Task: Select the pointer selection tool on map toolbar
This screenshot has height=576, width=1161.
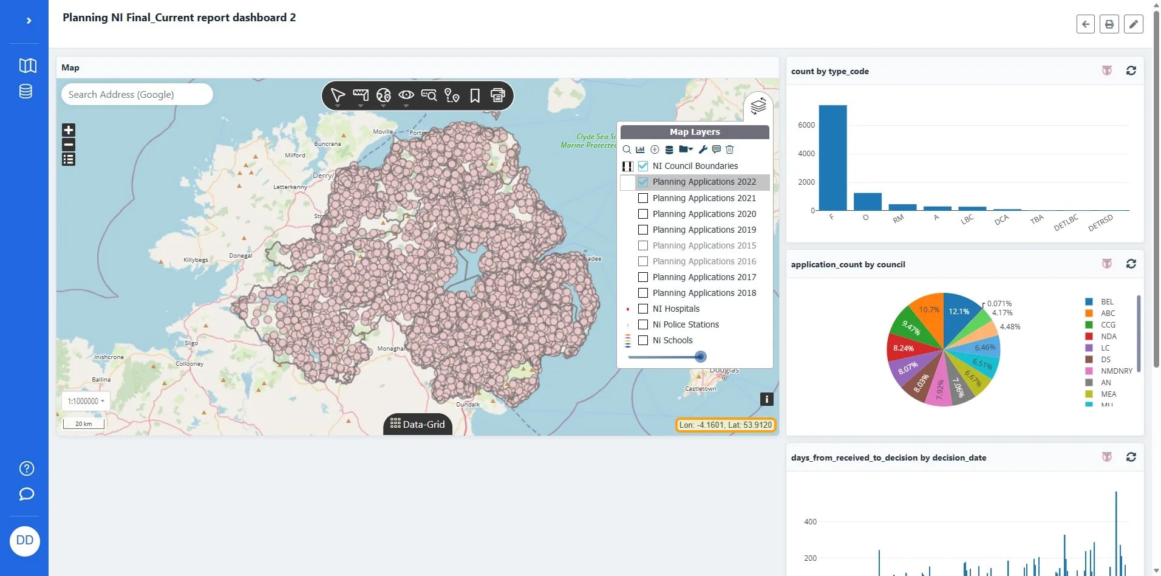Action: (x=338, y=95)
